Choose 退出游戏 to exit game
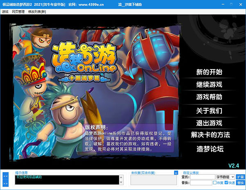The width and height of the screenshot is (246, 190). (x=209, y=123)
